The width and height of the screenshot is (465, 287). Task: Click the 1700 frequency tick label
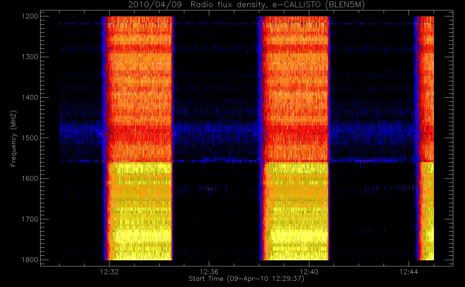[30, 219]
